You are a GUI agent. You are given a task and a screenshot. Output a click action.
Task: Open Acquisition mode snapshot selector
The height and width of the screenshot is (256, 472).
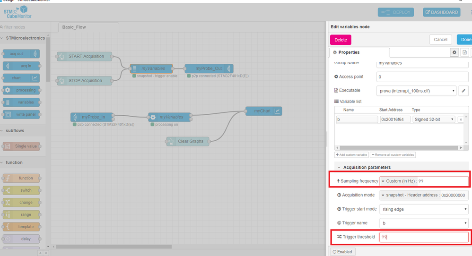pyautogui.click(x=410, y=195)
